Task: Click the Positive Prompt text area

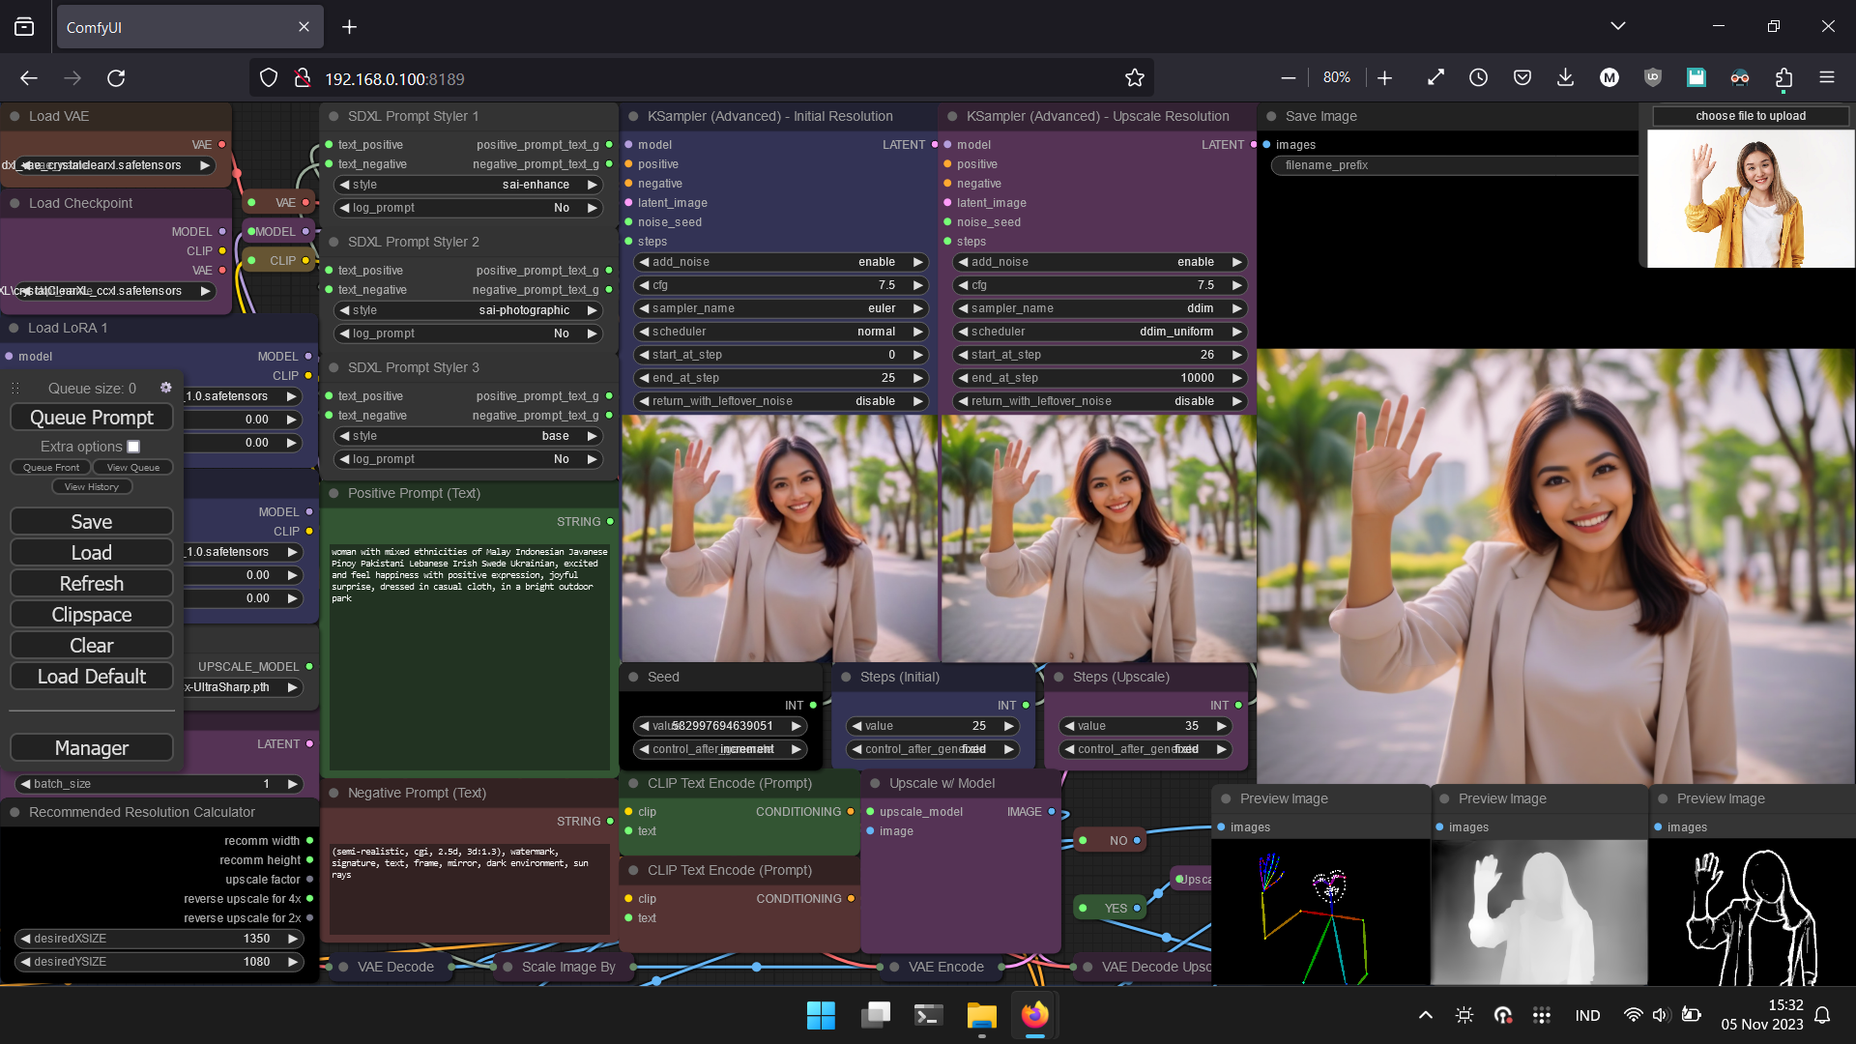Action: [470, 655]
